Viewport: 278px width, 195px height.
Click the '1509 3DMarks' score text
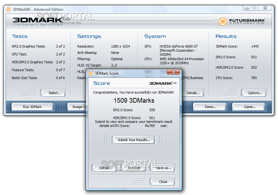(134, 100)
